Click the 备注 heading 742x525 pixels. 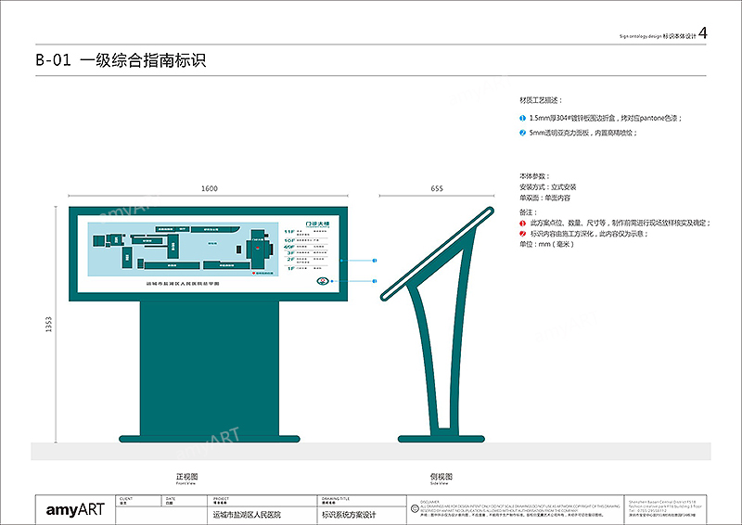[528, 212]
